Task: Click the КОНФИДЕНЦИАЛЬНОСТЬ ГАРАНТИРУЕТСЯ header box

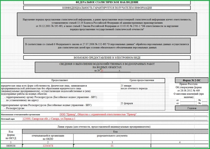Action: [102, 7]
